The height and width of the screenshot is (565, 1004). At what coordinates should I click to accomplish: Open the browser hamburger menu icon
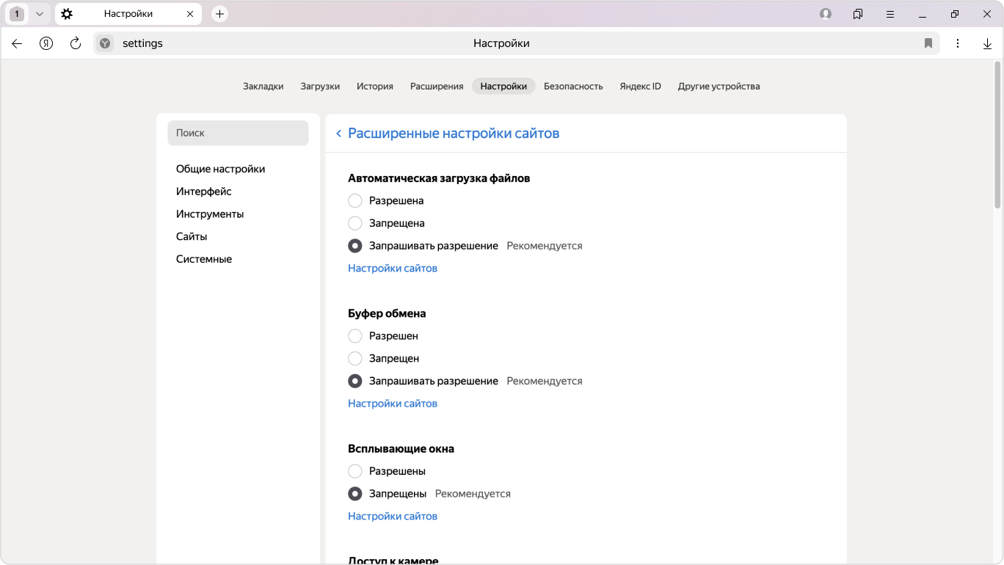coord(890,14)
